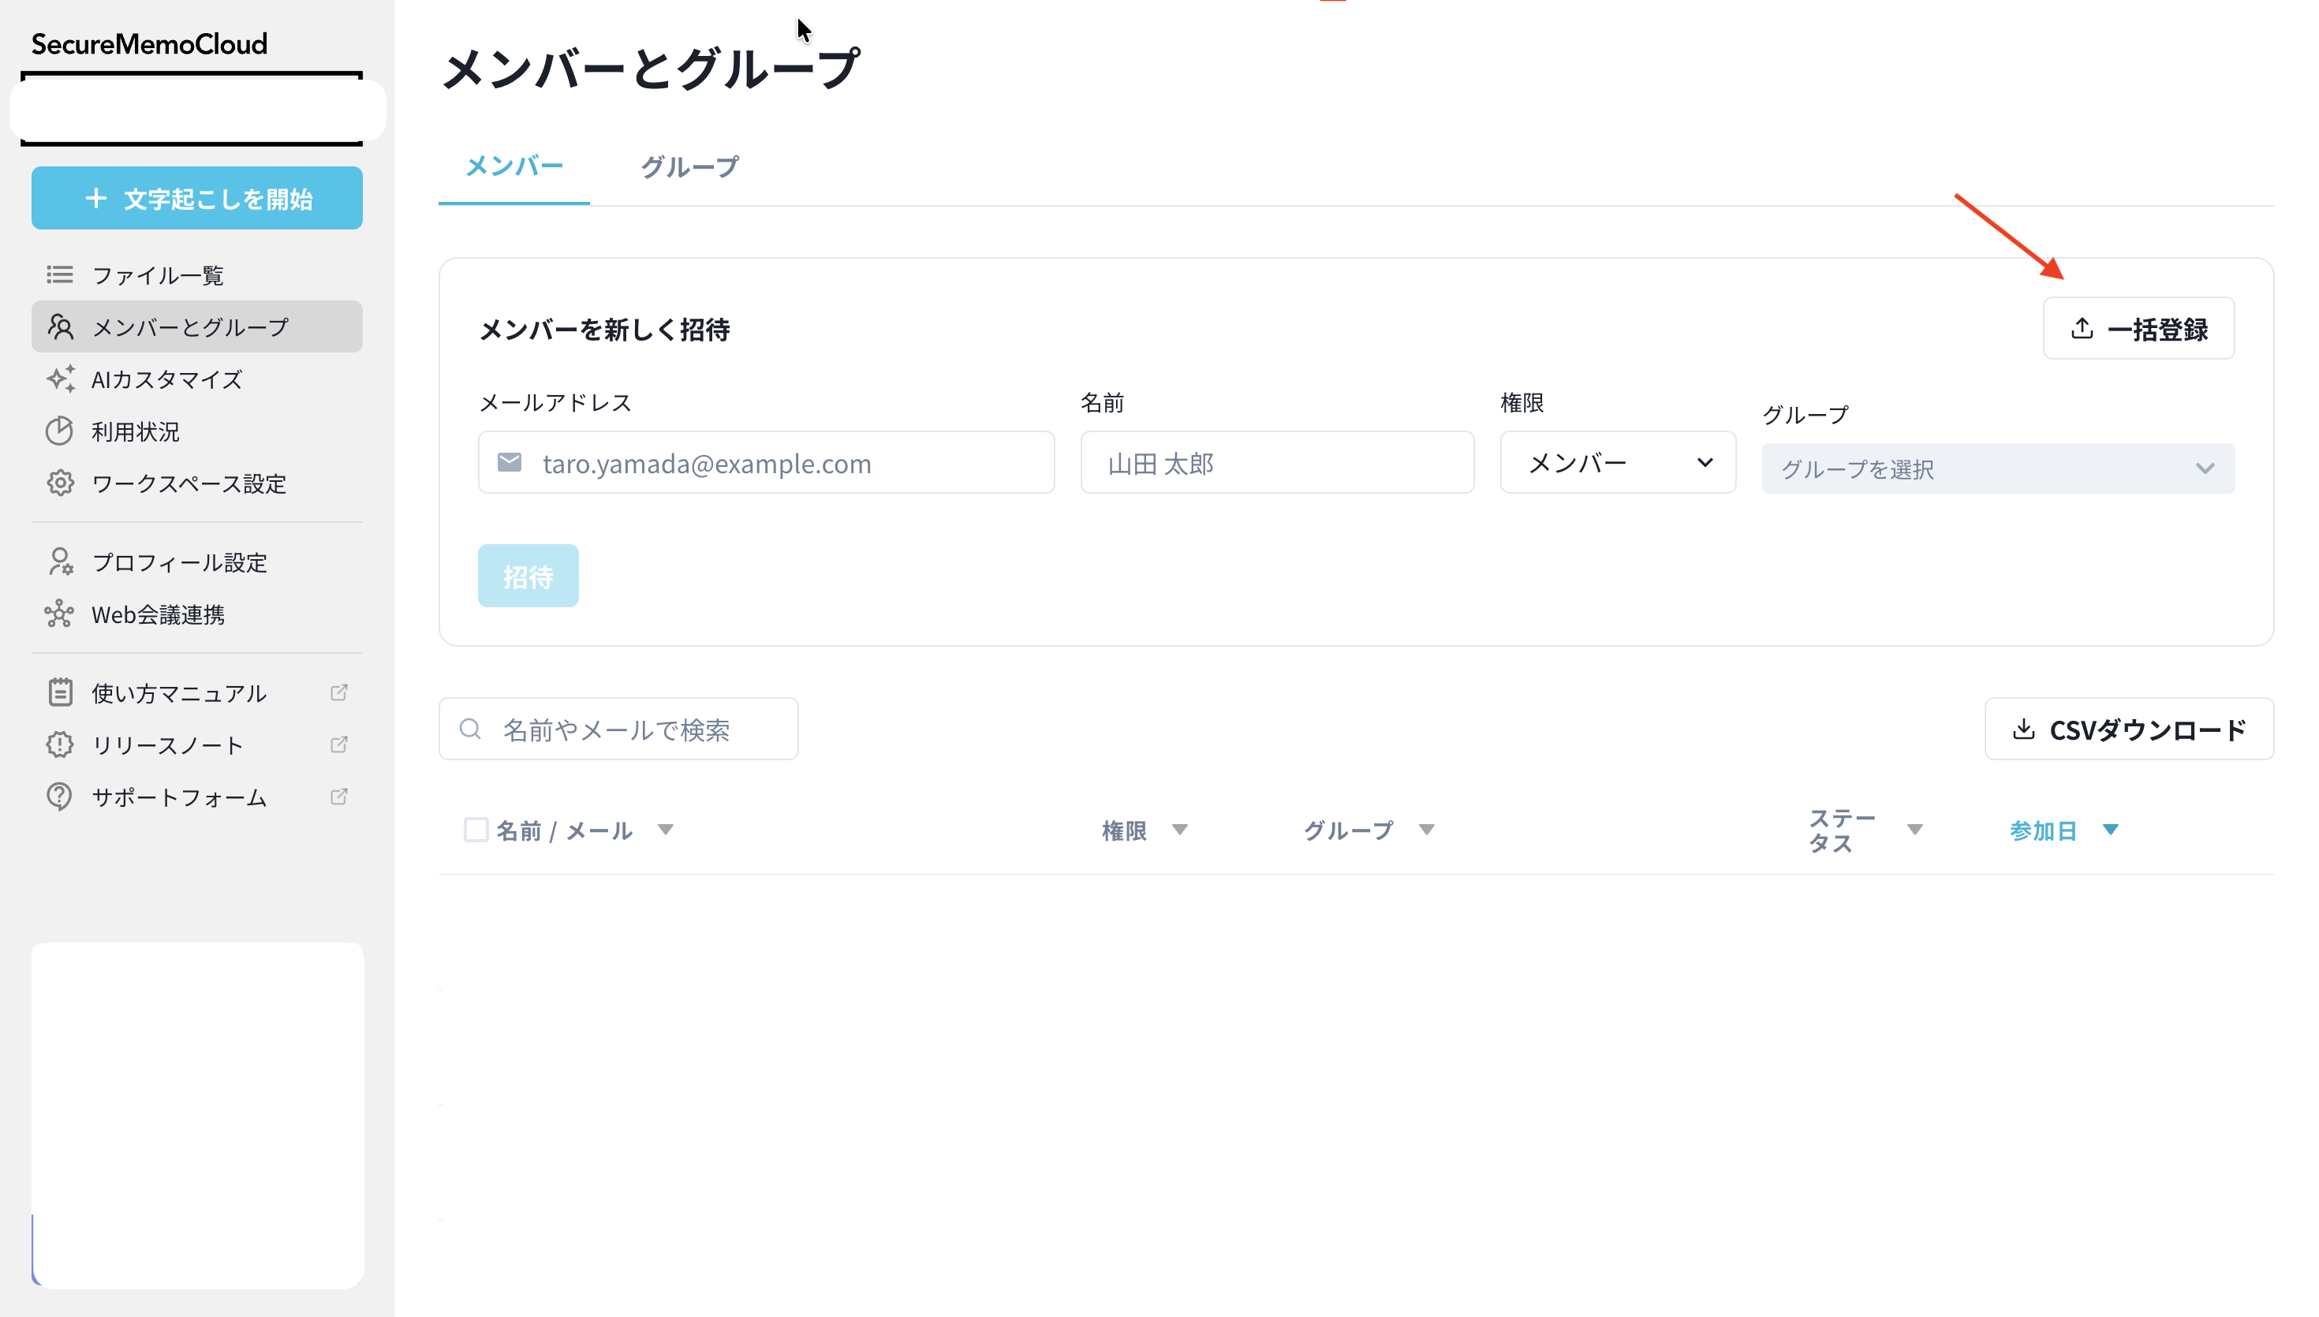2319x1317 pixels.
Task: Click the プロフィール設定 profile icon
Action: 59,561
